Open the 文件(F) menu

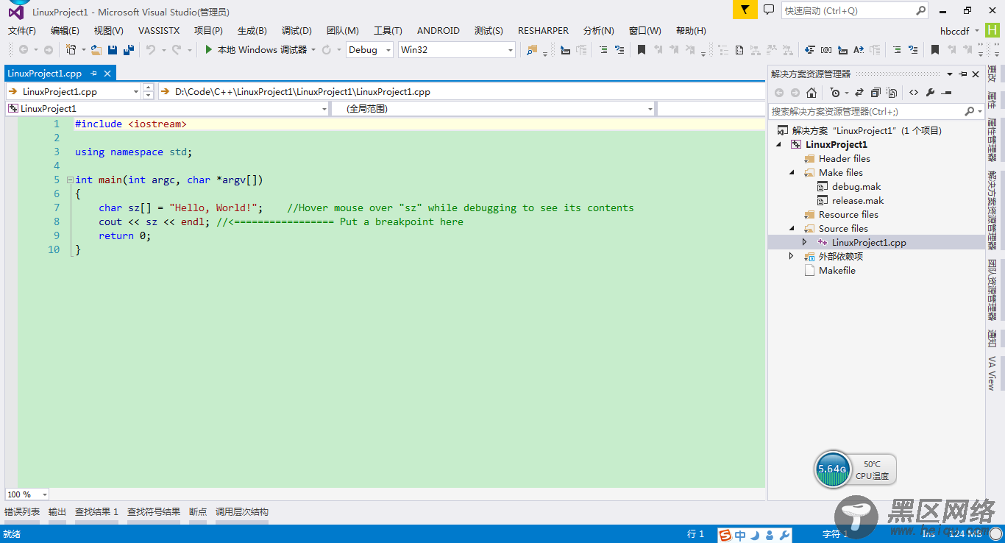point(21,30)
